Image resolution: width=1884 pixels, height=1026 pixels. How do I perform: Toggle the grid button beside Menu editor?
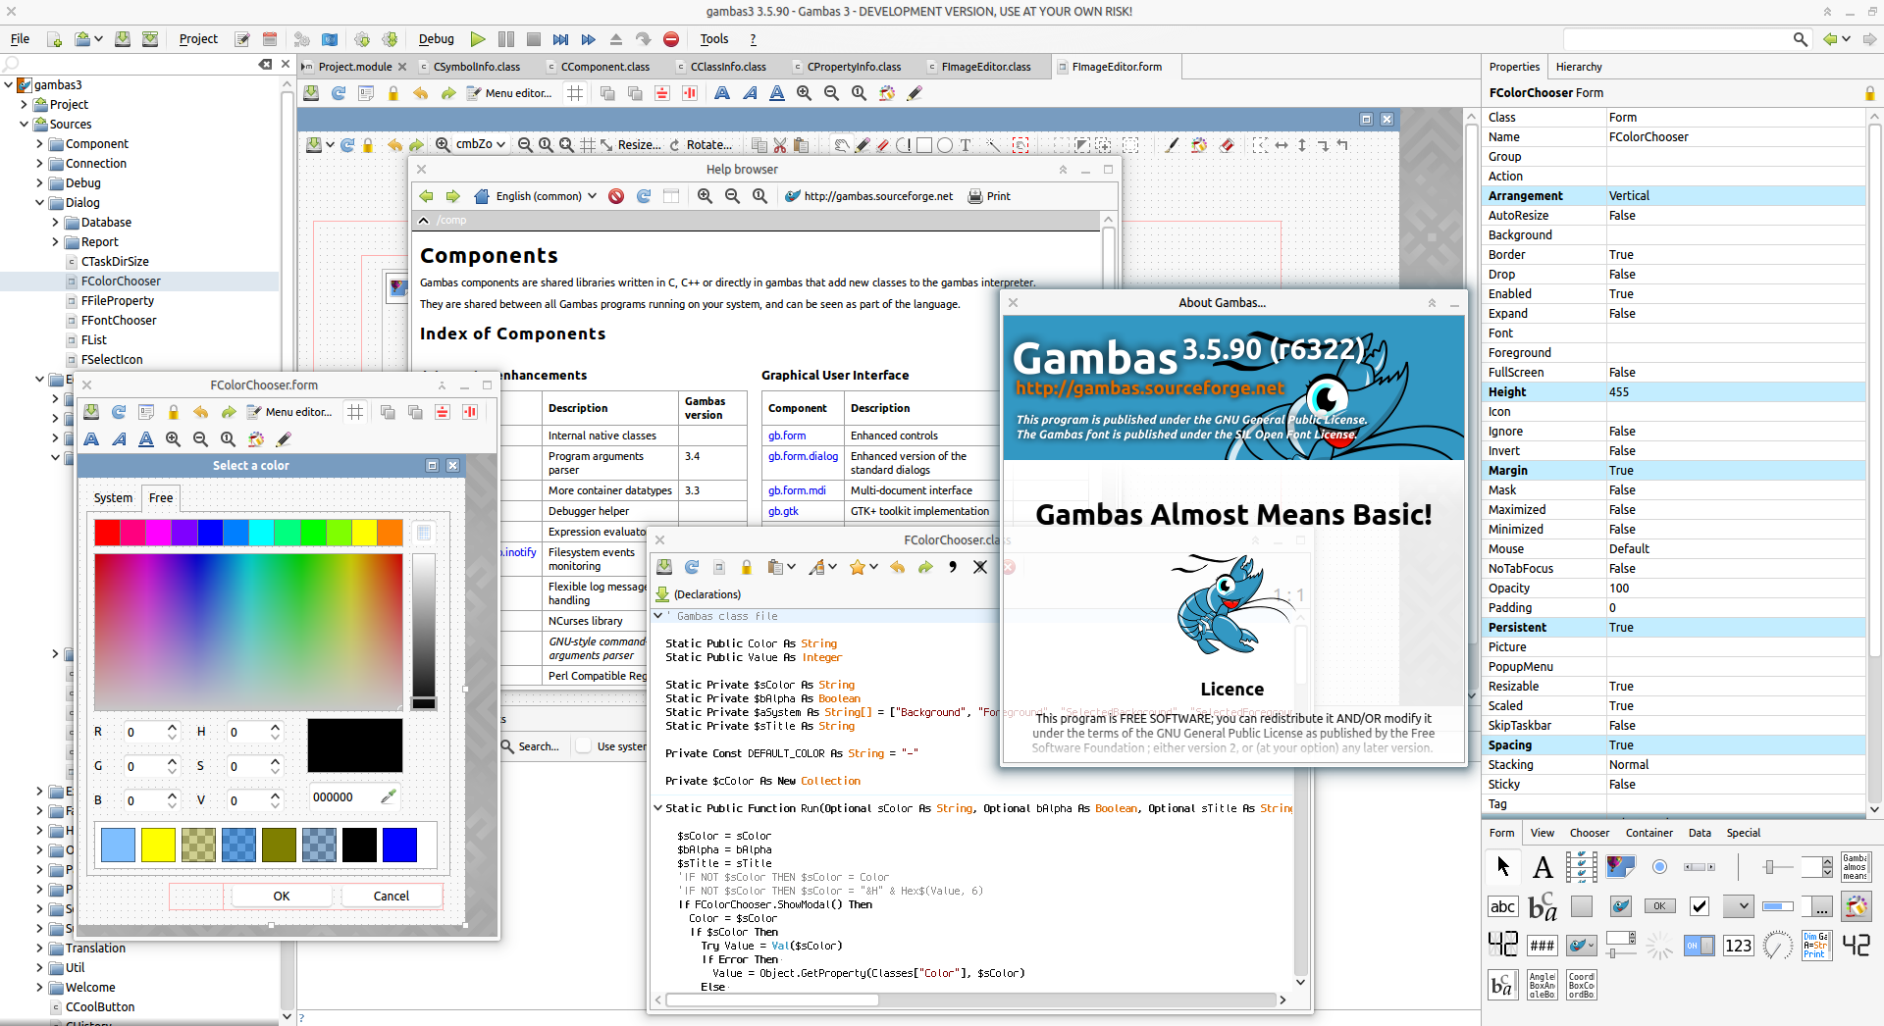point(575,93)
